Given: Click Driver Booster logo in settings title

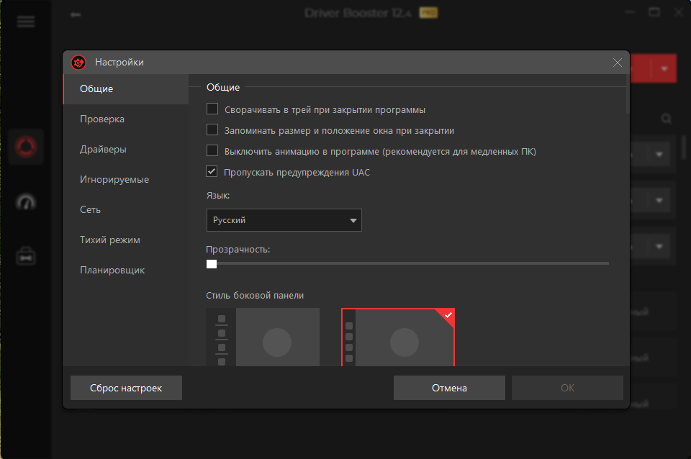Looking at the screenshot, I should pos(78,63).
